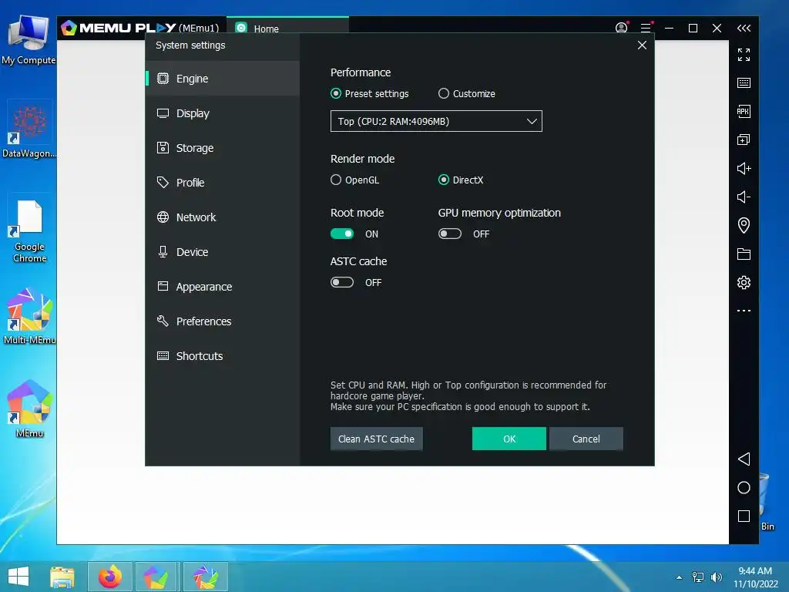The image size is (789, 592).
Task: Open Firefox from the taskbar
Action: [110, 577]
